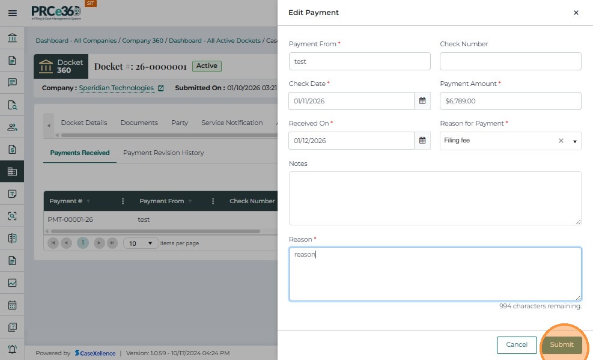Submit the edited payment

[x=562, y=344]
